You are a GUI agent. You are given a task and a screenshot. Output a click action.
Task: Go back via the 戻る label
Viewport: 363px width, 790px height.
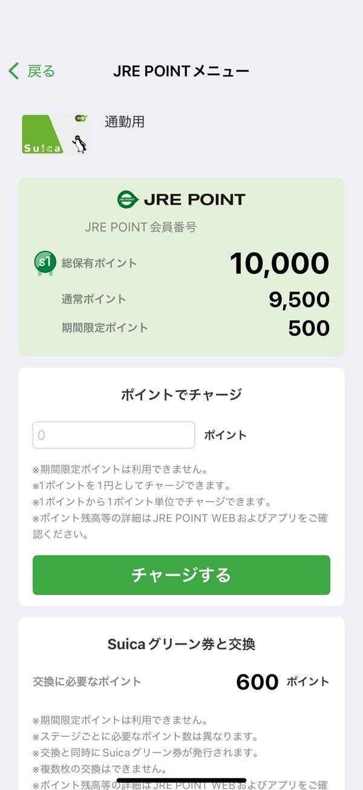pyautogui.click(x=41, y=71)
